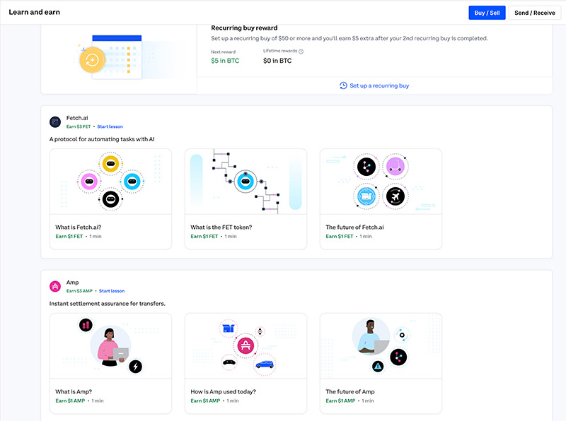The height and width of the screenshot is (421, 566).
Task: Click the Learn and earn page title
Action: (34, 12)
